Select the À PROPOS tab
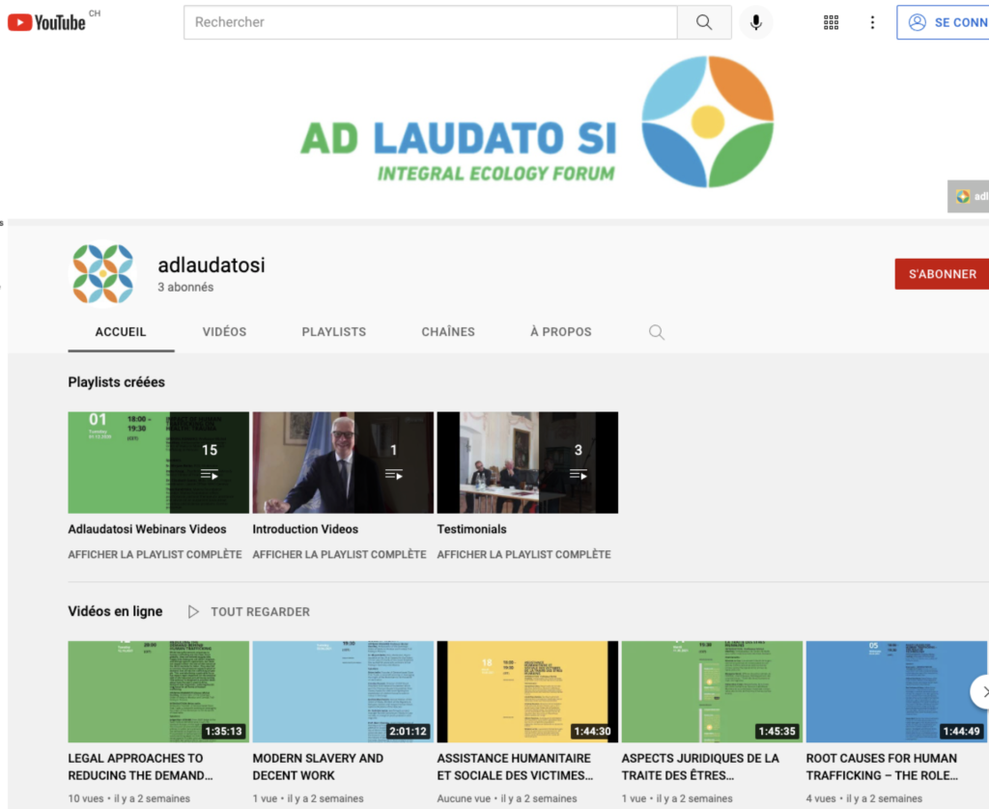989x809 pixels. coord(560,332)
